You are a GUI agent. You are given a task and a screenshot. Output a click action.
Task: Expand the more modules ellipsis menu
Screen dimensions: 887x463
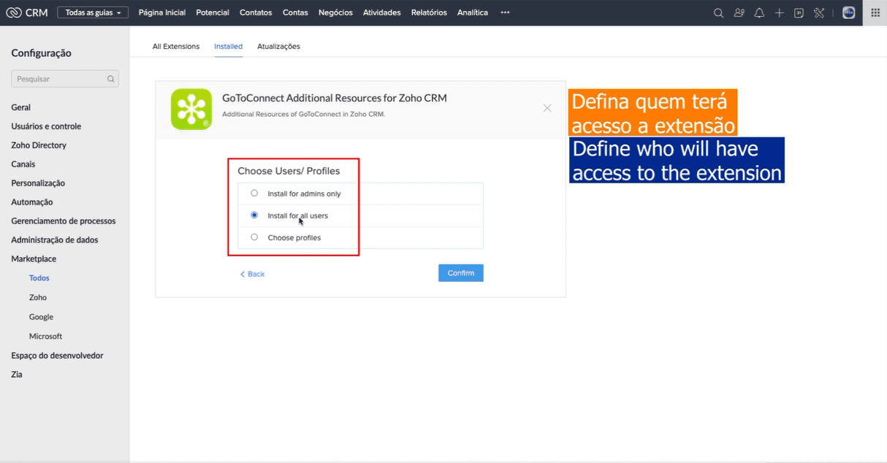(x=505, y=12)
